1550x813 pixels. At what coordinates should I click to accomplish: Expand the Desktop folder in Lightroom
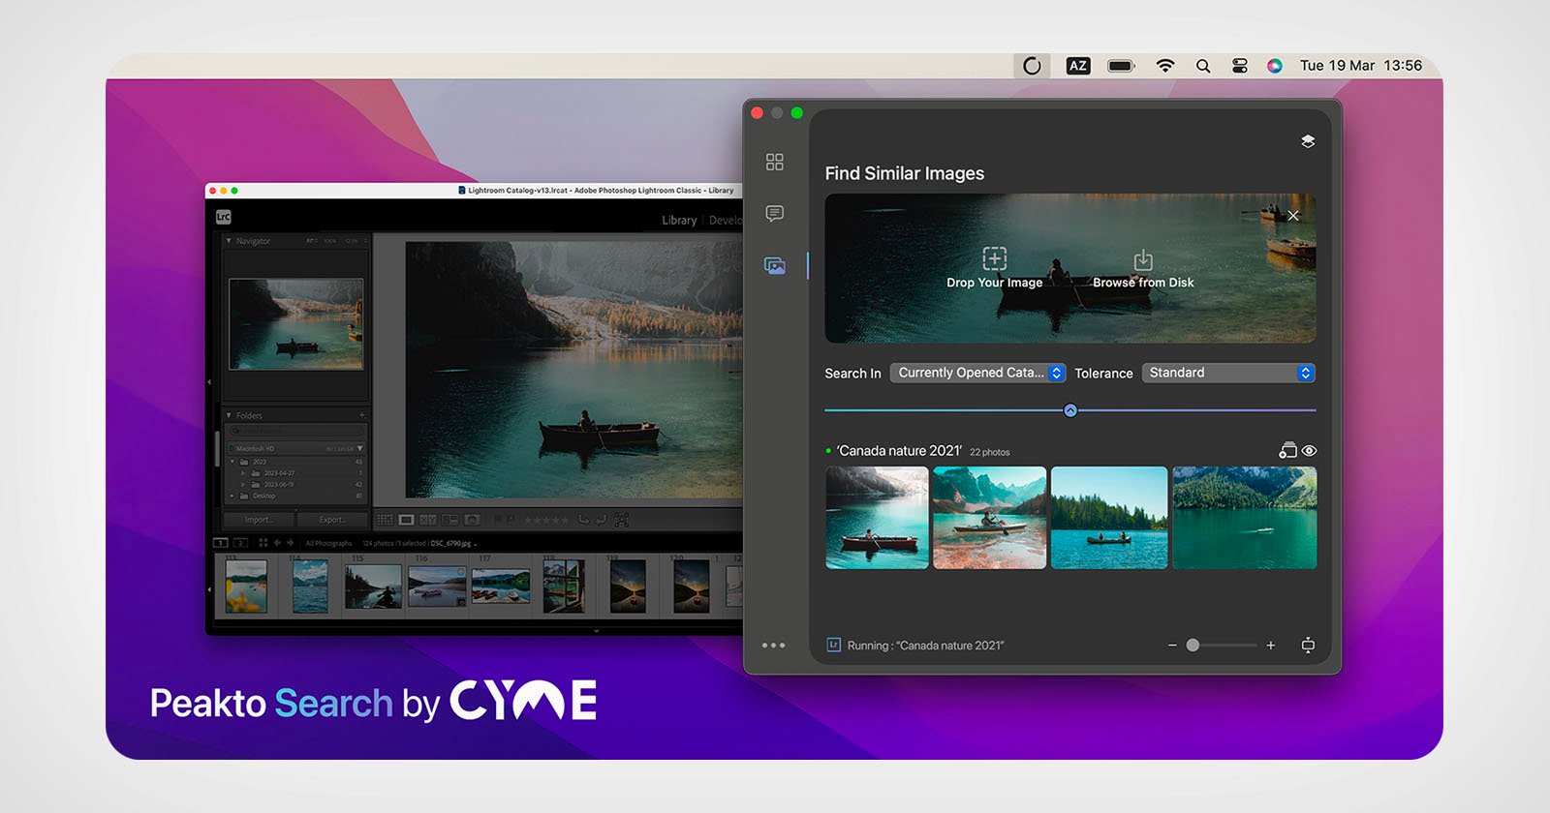coord(232,496)
